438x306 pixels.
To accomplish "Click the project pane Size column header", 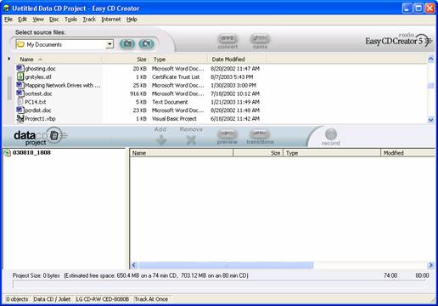I will click(258, 153).
